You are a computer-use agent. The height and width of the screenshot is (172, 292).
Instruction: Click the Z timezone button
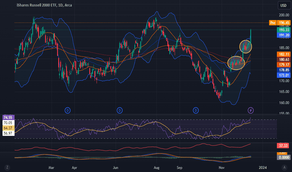coord(7,167)
